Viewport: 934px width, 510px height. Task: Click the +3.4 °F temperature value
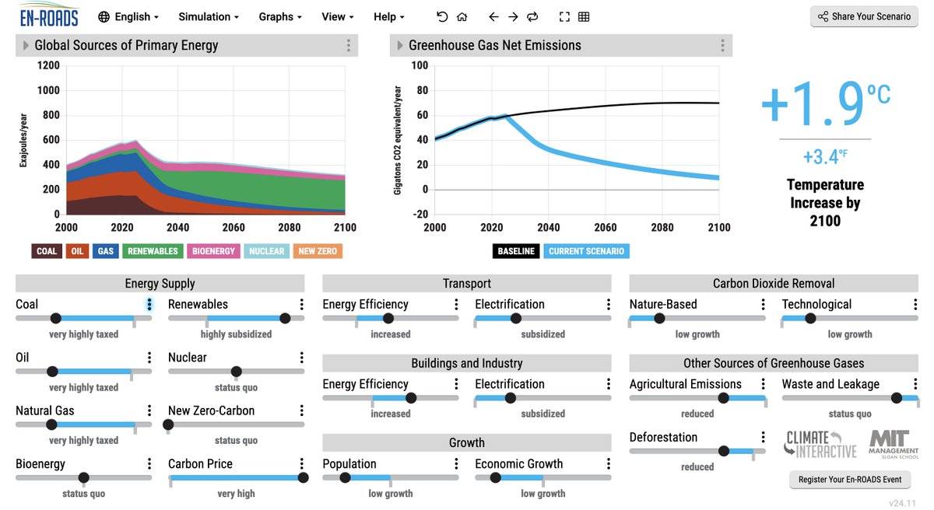click(x=825, y=156)
